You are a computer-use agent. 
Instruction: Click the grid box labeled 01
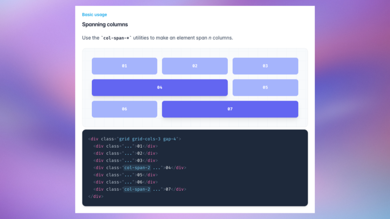[x=124, y=66]
